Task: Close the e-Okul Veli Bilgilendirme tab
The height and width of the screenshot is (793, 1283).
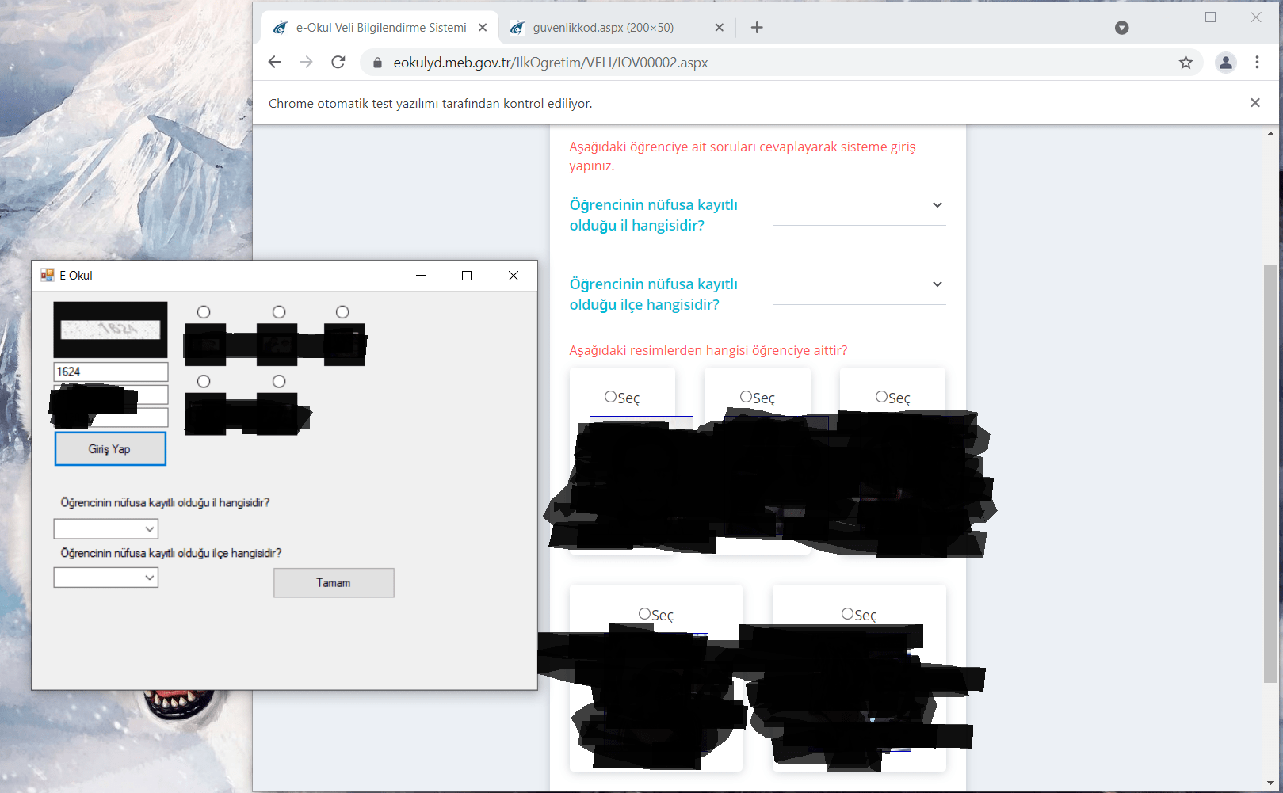Action: point(483,28)
